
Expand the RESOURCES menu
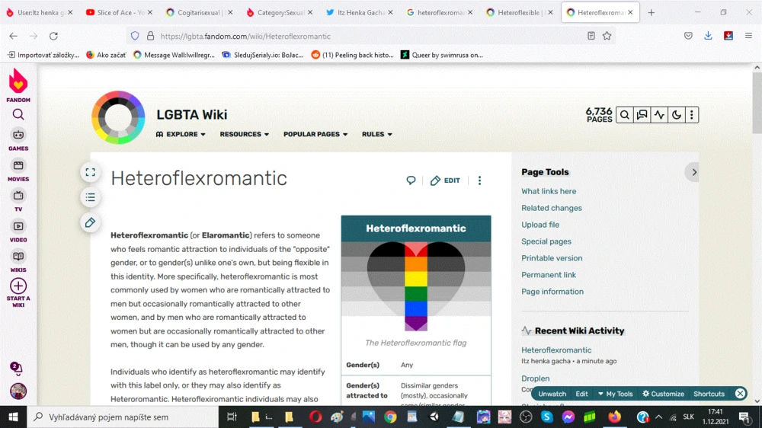tap(245, 134)
